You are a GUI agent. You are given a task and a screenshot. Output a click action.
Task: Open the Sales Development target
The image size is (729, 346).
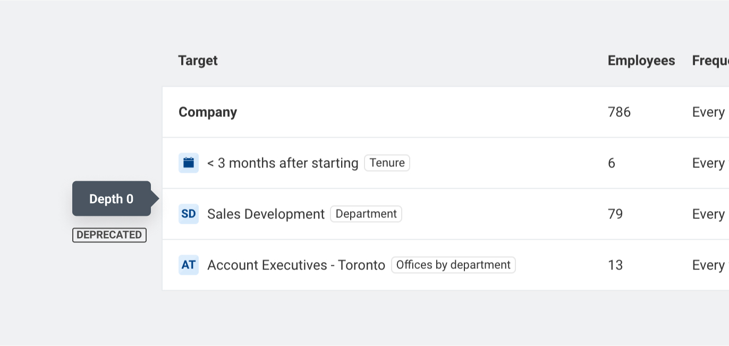pos(266,214)
